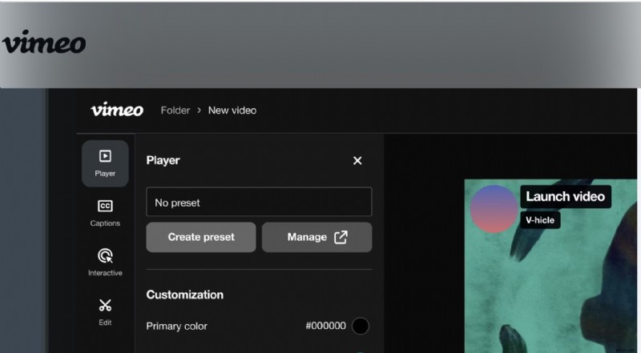Screen dimensions: 641x353
Task: Expand the No preset dropdown
Action: 259,203
